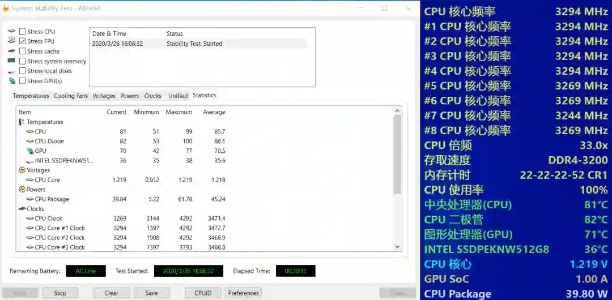Click the CPU chip icon beside Stress CPU
The height and width of the screenshot is (300, 612).
pyautogui.click(x=12, y=31)
